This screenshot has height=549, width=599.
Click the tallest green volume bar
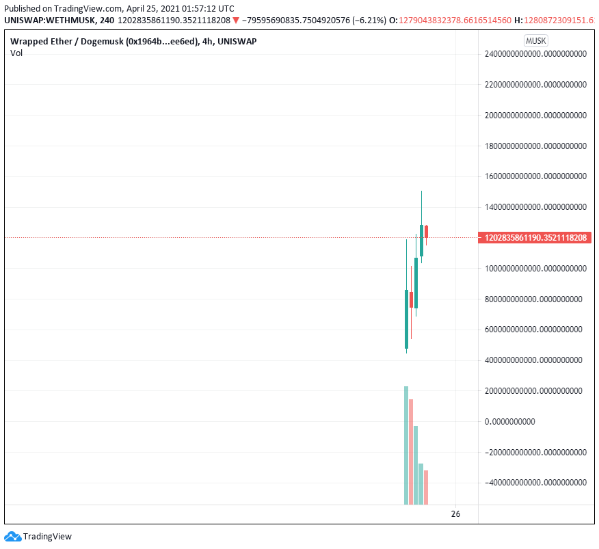406,446
